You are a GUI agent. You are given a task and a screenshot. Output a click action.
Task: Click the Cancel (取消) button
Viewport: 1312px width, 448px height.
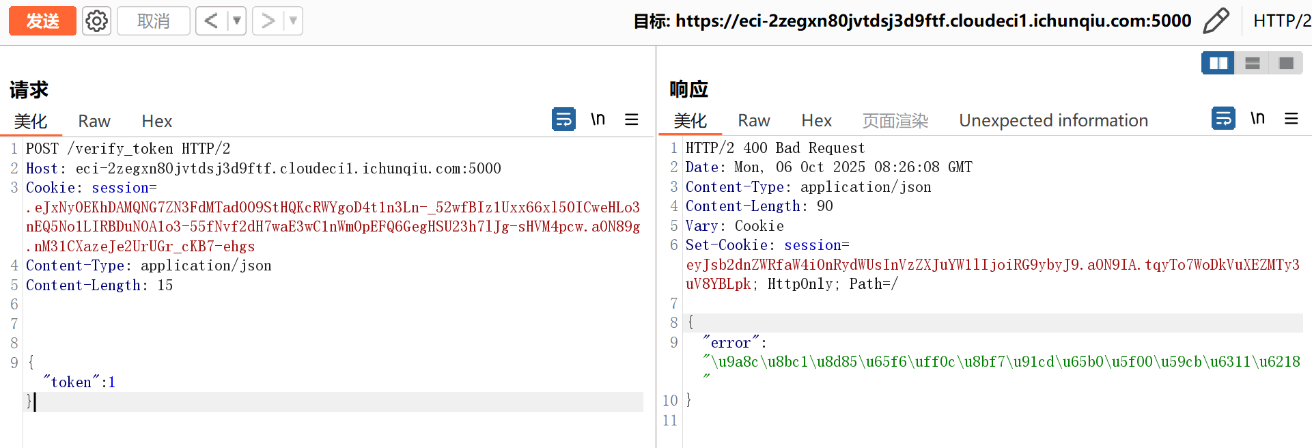tap(154, 21)
